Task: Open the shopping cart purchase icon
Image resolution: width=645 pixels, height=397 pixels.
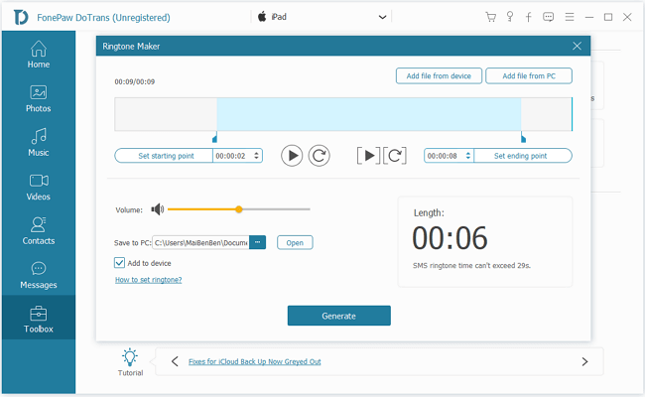Action: point(490,17)
